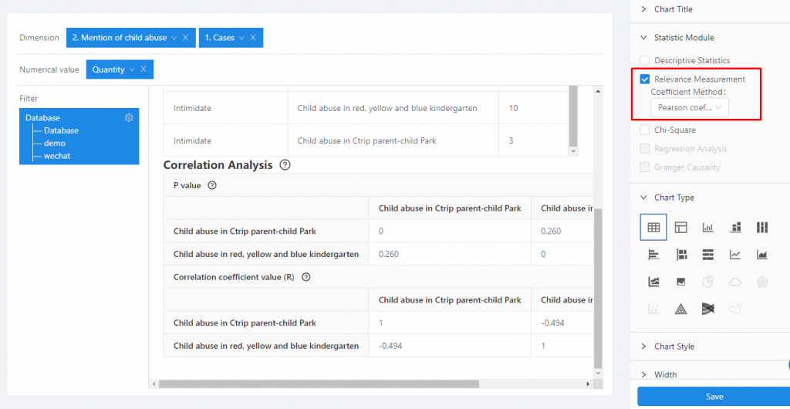Open Database settings gear in Filter panel

click(x=129, y=118)
